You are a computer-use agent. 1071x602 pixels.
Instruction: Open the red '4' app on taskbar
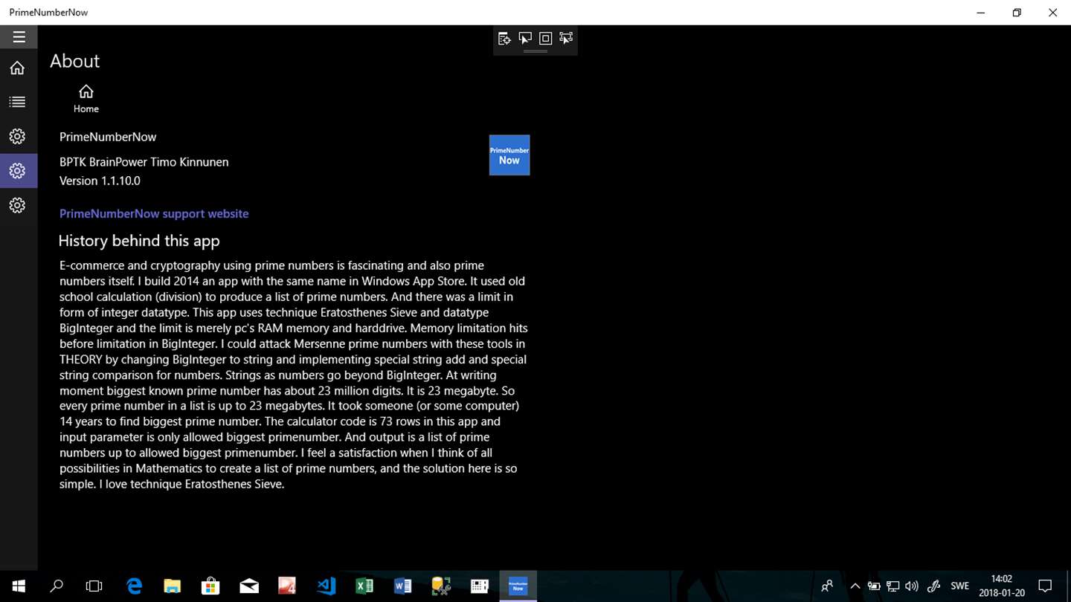pyautogui.click(x=287, y=586)
